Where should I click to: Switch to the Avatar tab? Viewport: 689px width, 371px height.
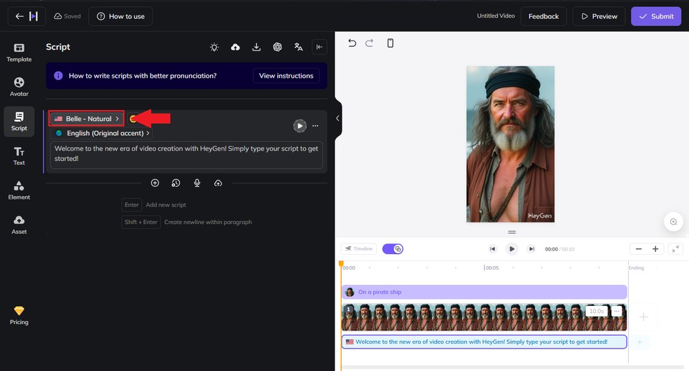[x=19, y=87]
